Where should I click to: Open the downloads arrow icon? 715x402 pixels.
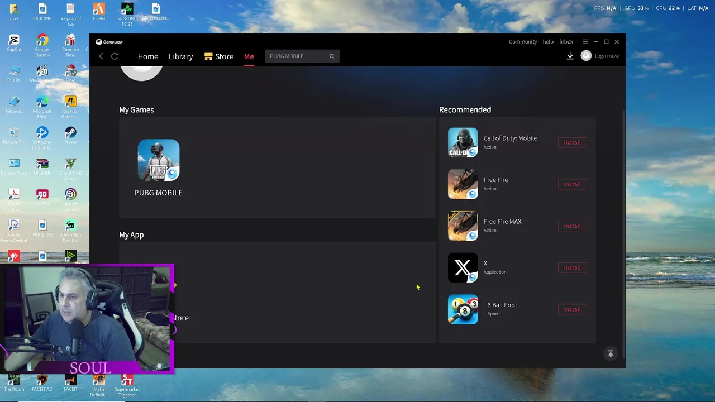pos(570,56)
